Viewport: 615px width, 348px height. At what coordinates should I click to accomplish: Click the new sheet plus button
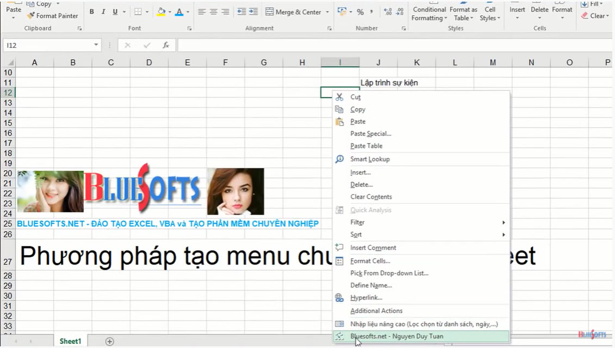tap(110, 341)
